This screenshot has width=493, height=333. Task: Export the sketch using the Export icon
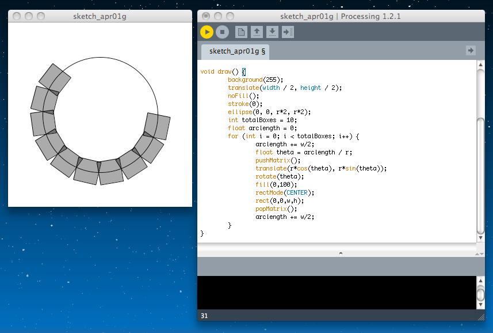pos(288,32)
